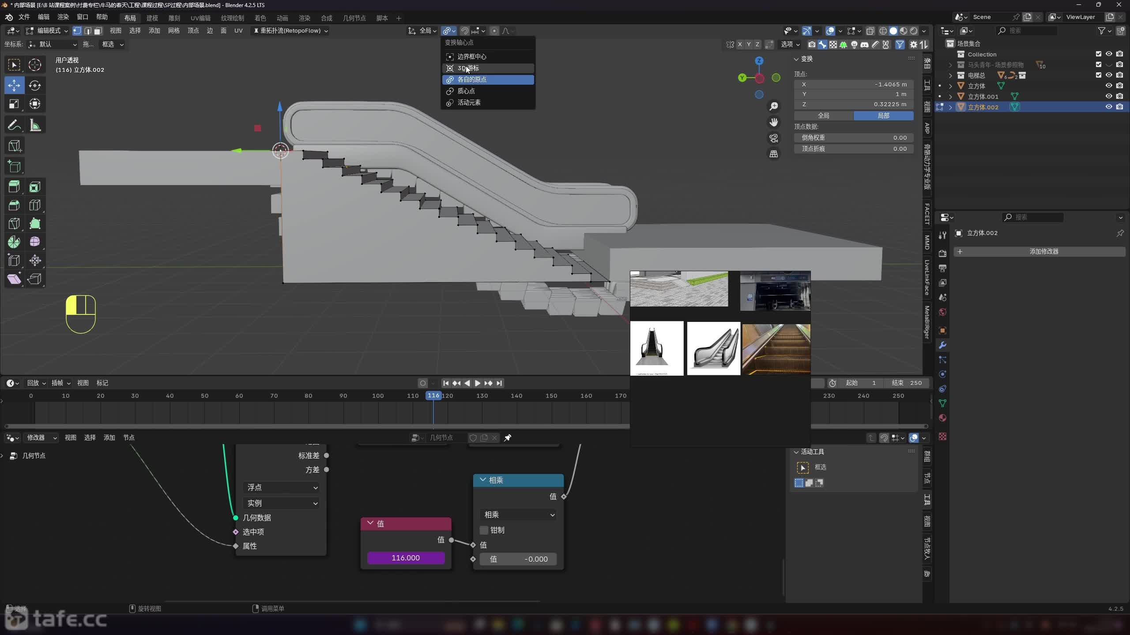Image resolution: width=1130 pixels, height=635 pixels.
Task: Expand the 立方体 outliner item
Action: (950, 86)
